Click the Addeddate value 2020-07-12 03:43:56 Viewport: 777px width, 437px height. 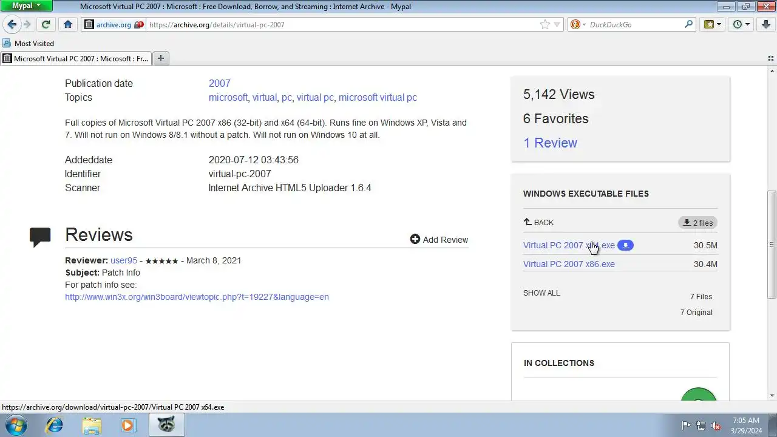pos(254,160)
